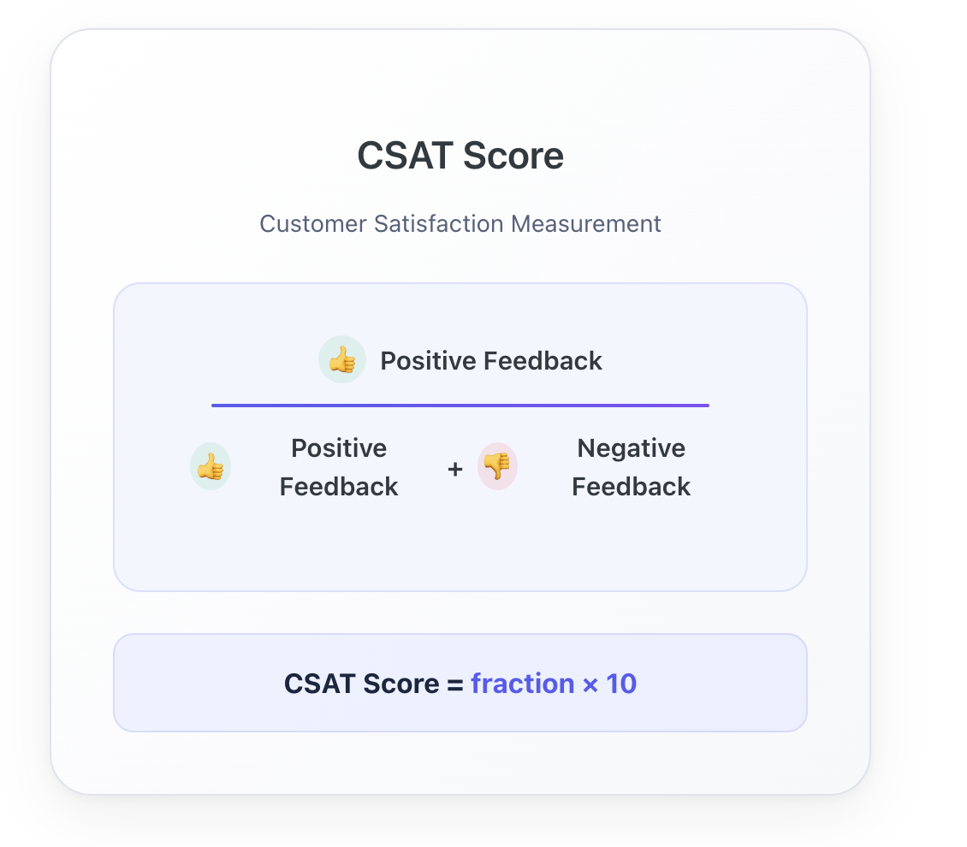This screenshot has width=967, height=847.
Task: Click the equals sign in the formula
Action: (455, 684)
